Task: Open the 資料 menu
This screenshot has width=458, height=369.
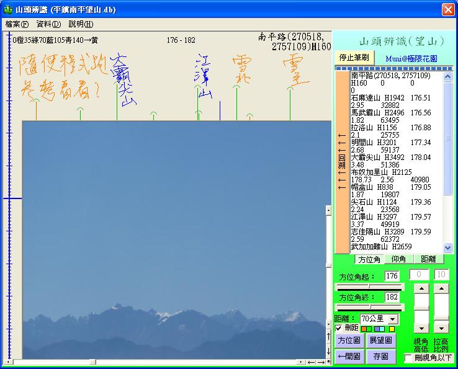Action: (x=48, y=24)
